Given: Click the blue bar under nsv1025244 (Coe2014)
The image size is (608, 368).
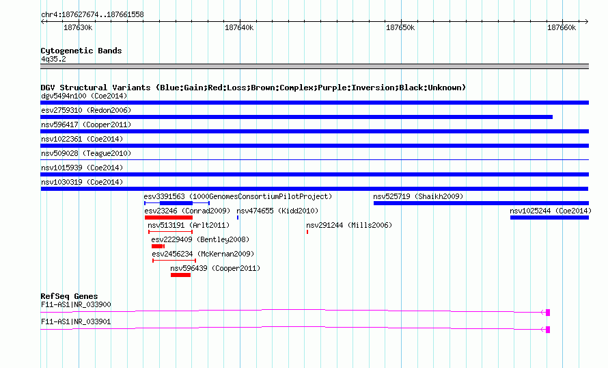Looking at the screenshot, I should click(x=549, y=218).
